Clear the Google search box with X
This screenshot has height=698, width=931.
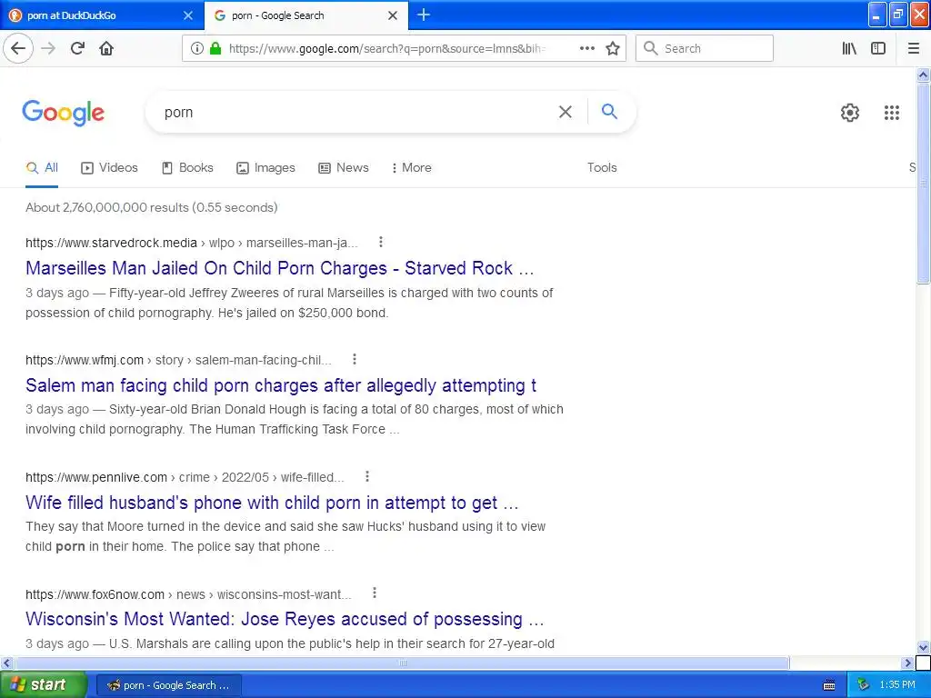[566, 112]
